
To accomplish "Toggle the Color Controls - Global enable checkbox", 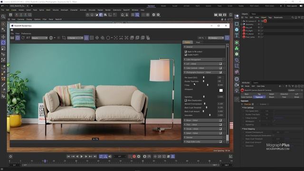I will point(220,68).
